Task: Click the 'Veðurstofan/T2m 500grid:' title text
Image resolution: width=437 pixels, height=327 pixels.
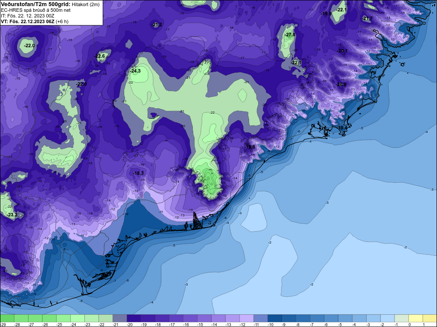Action: click(35, 4)
